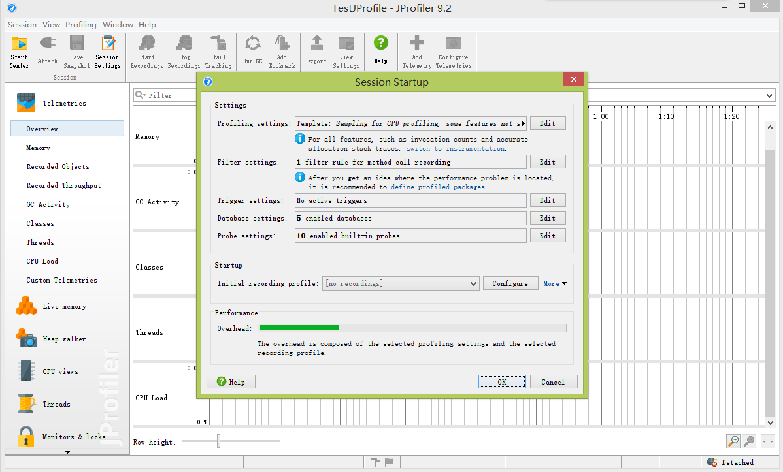This screenshot has width=783, height=472.
Task: Click the bookmark flag icon in status bar
Action: (x=389, y=462)
